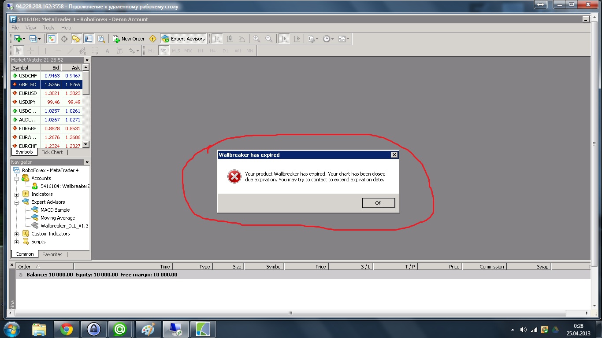Select the USDJPY row in Market Watch

(x=47, y=102)
